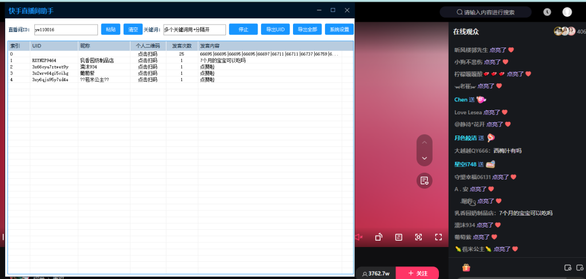Image resolution: width=586 pixels, height=279 pixels.
Task: Open the gift box icon below chat
Action: point(466,267)
